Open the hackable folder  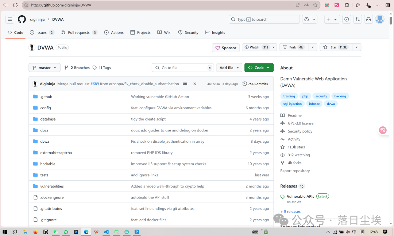pyautogui.click(x=48, y=164)
